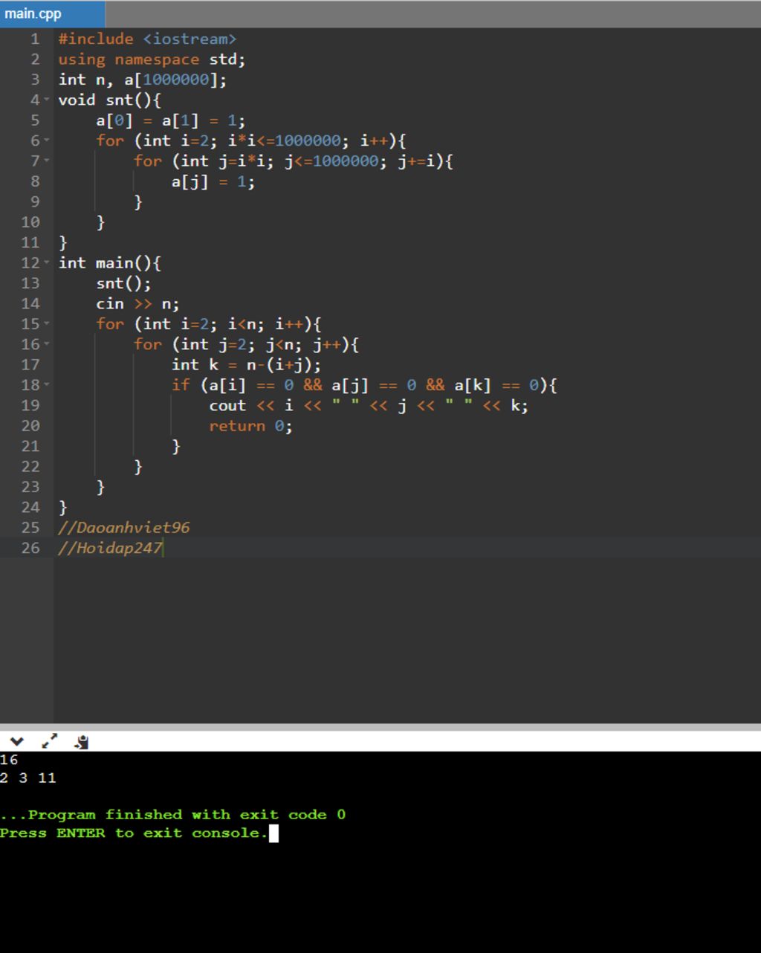This screenshot has height=953, width=761.
Task: Fold the for loop at line 15
Action: (x=47, y=323)
